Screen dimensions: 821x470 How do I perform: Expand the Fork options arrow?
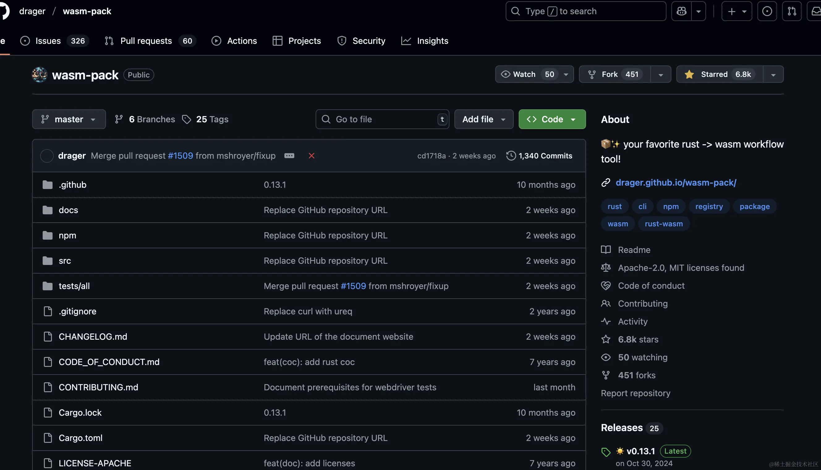661,74
